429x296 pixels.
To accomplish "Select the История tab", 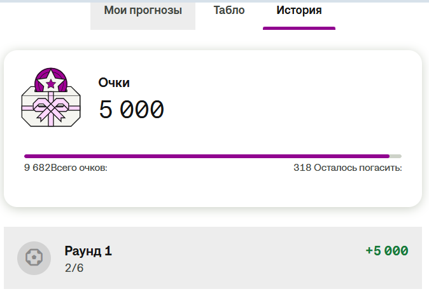I will click(299, 11).
